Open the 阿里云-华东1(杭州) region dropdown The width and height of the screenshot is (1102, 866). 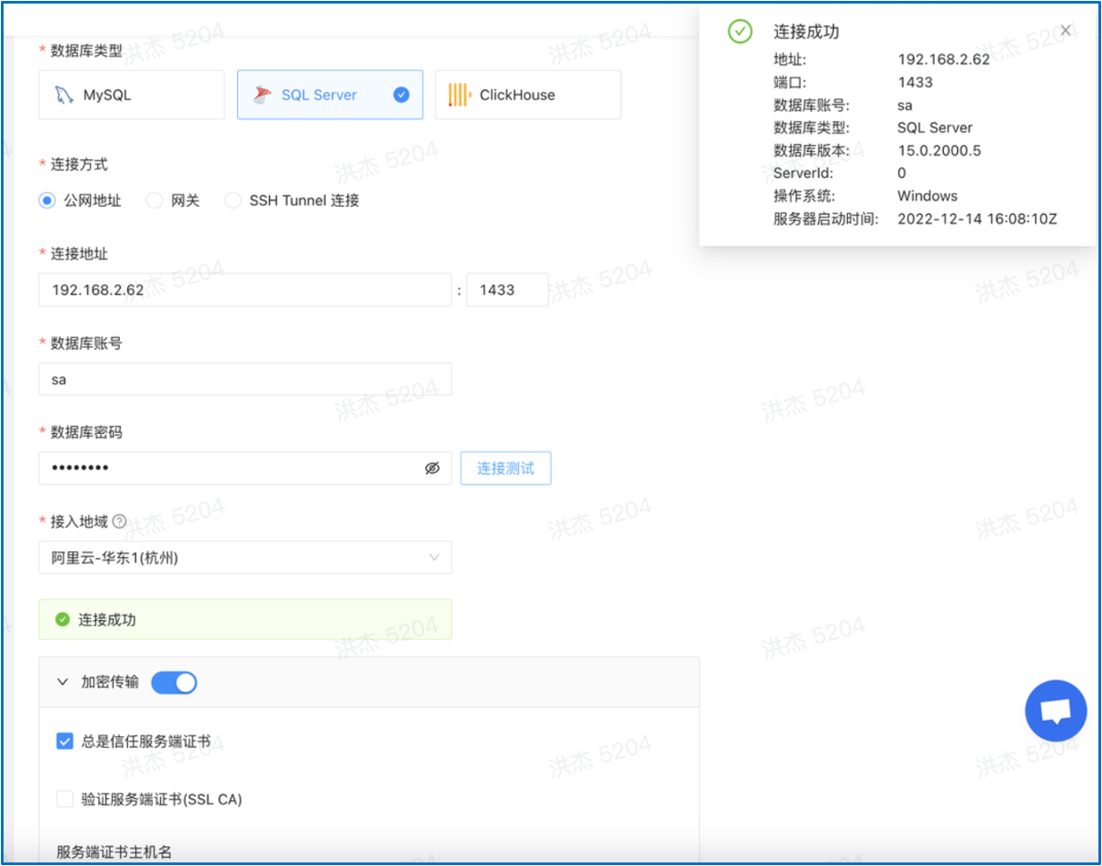point(245,557)
